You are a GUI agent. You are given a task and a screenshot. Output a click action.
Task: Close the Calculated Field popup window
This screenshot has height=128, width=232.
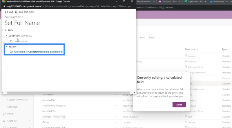click(x=132, y=1)
